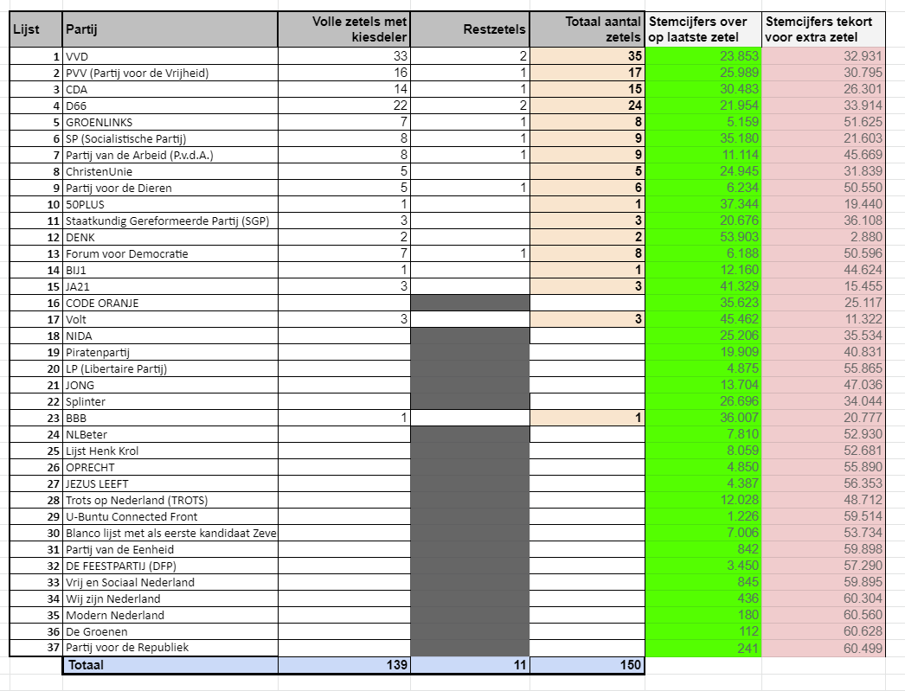This screenshot has height=691, width=905.
Task: Click the 'Restzetels' column header
Action: pyautogui.click(x=470, y=29)
